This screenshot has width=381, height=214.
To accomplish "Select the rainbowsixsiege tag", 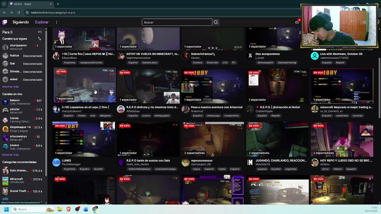I will tap(165, 169).
